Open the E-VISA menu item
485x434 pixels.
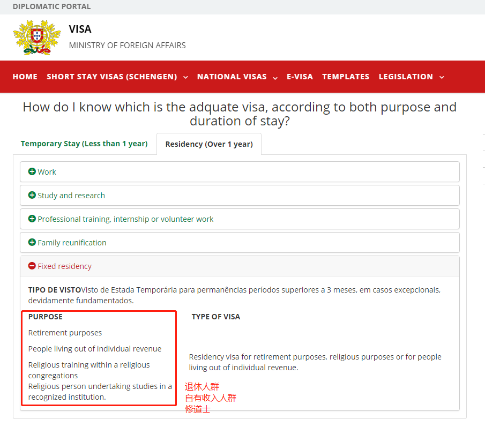pyautogui.click(x=300, y=77)
